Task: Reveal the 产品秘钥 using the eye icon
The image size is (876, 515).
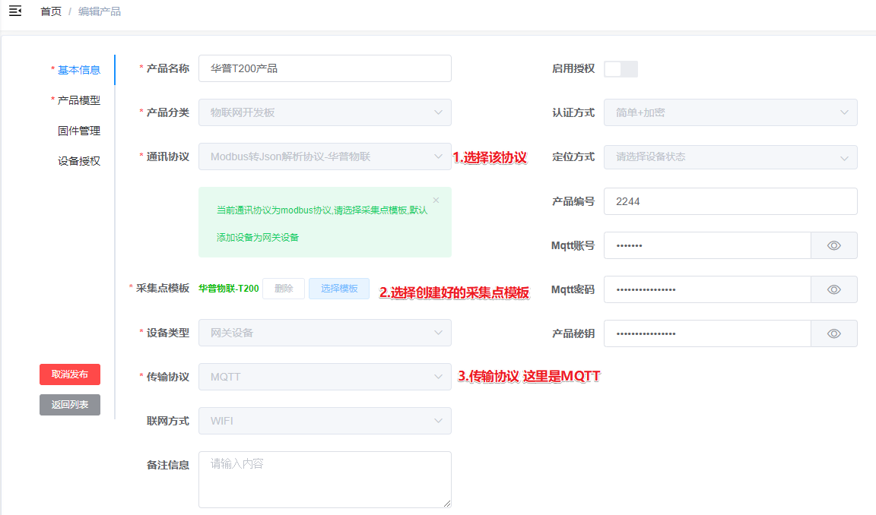Action: (x=833, y=333)
